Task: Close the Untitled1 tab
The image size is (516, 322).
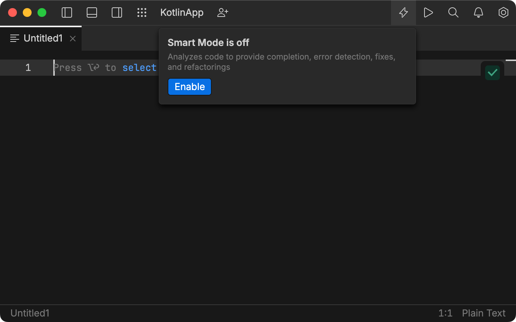Action: (72, 38)
